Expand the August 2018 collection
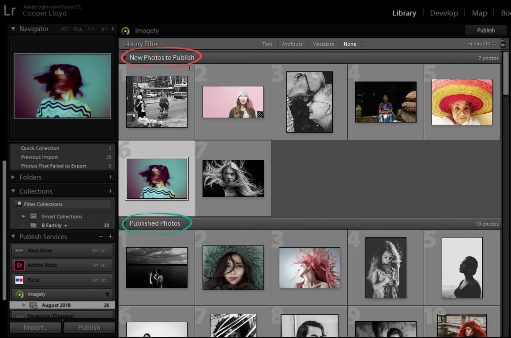Screen dimensions: 511x338 pyautogui.click(x=23, y=305)
